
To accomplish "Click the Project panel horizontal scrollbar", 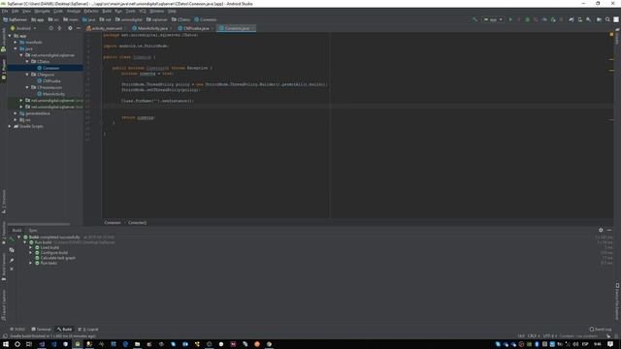I will [x=39, y=224].
